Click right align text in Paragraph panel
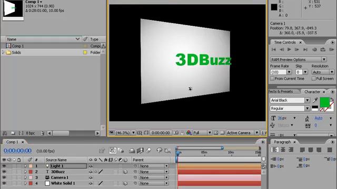This screenshot has height=189, width=337. [291, 150]
